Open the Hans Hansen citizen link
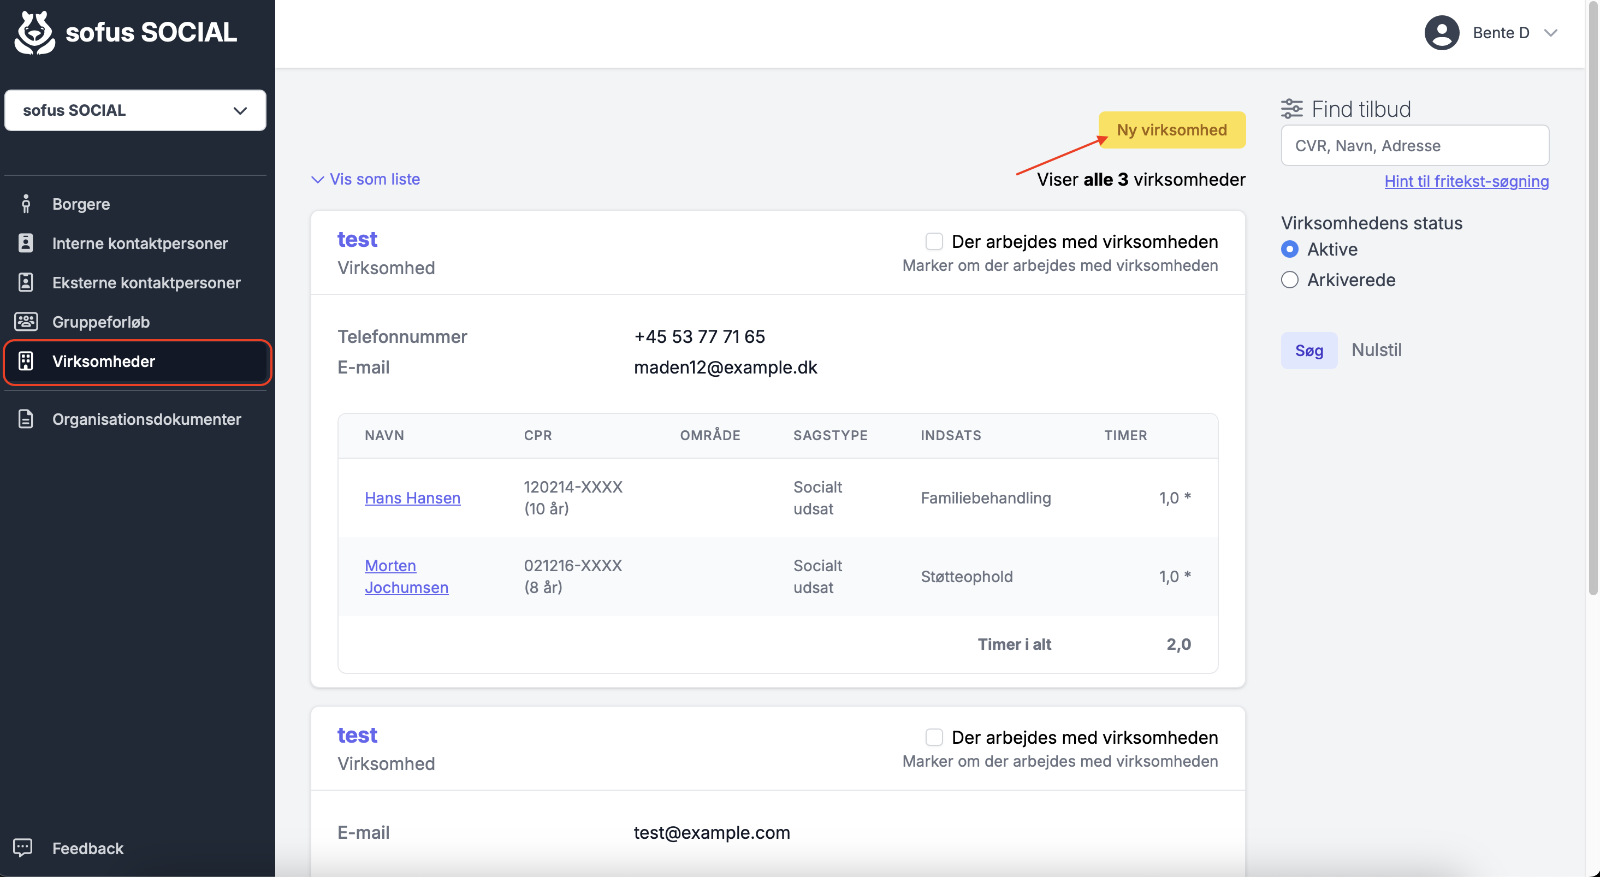 pyautogui.click(x=412, y=497)
